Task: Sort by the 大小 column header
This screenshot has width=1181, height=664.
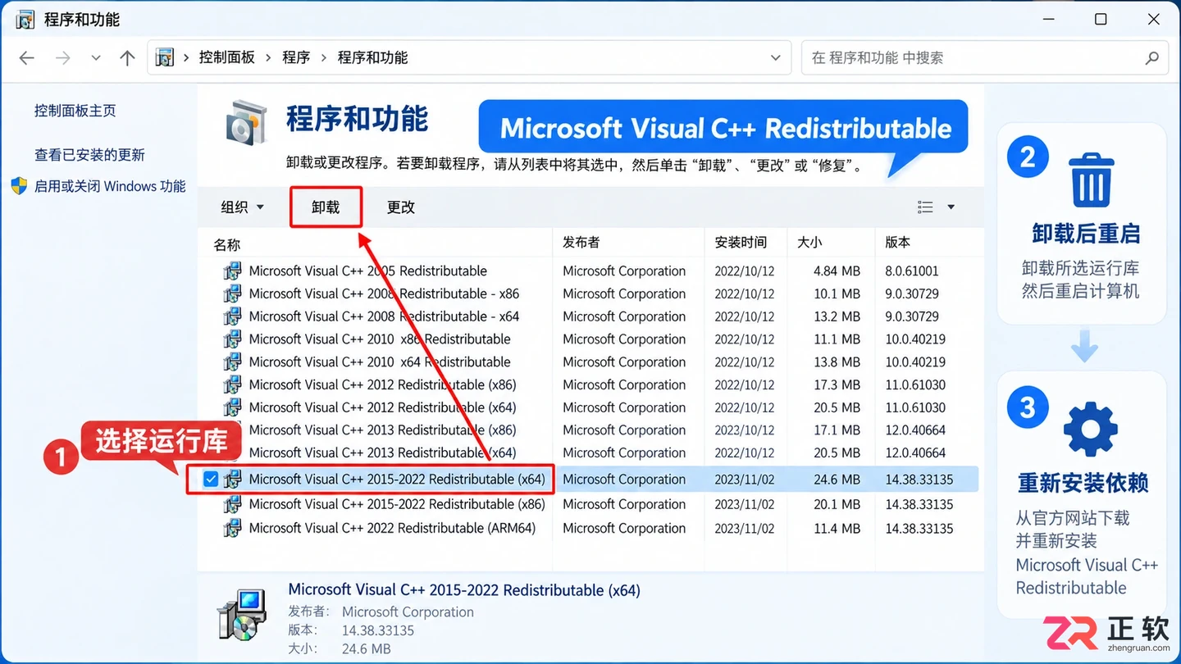Action: point(809,242)
